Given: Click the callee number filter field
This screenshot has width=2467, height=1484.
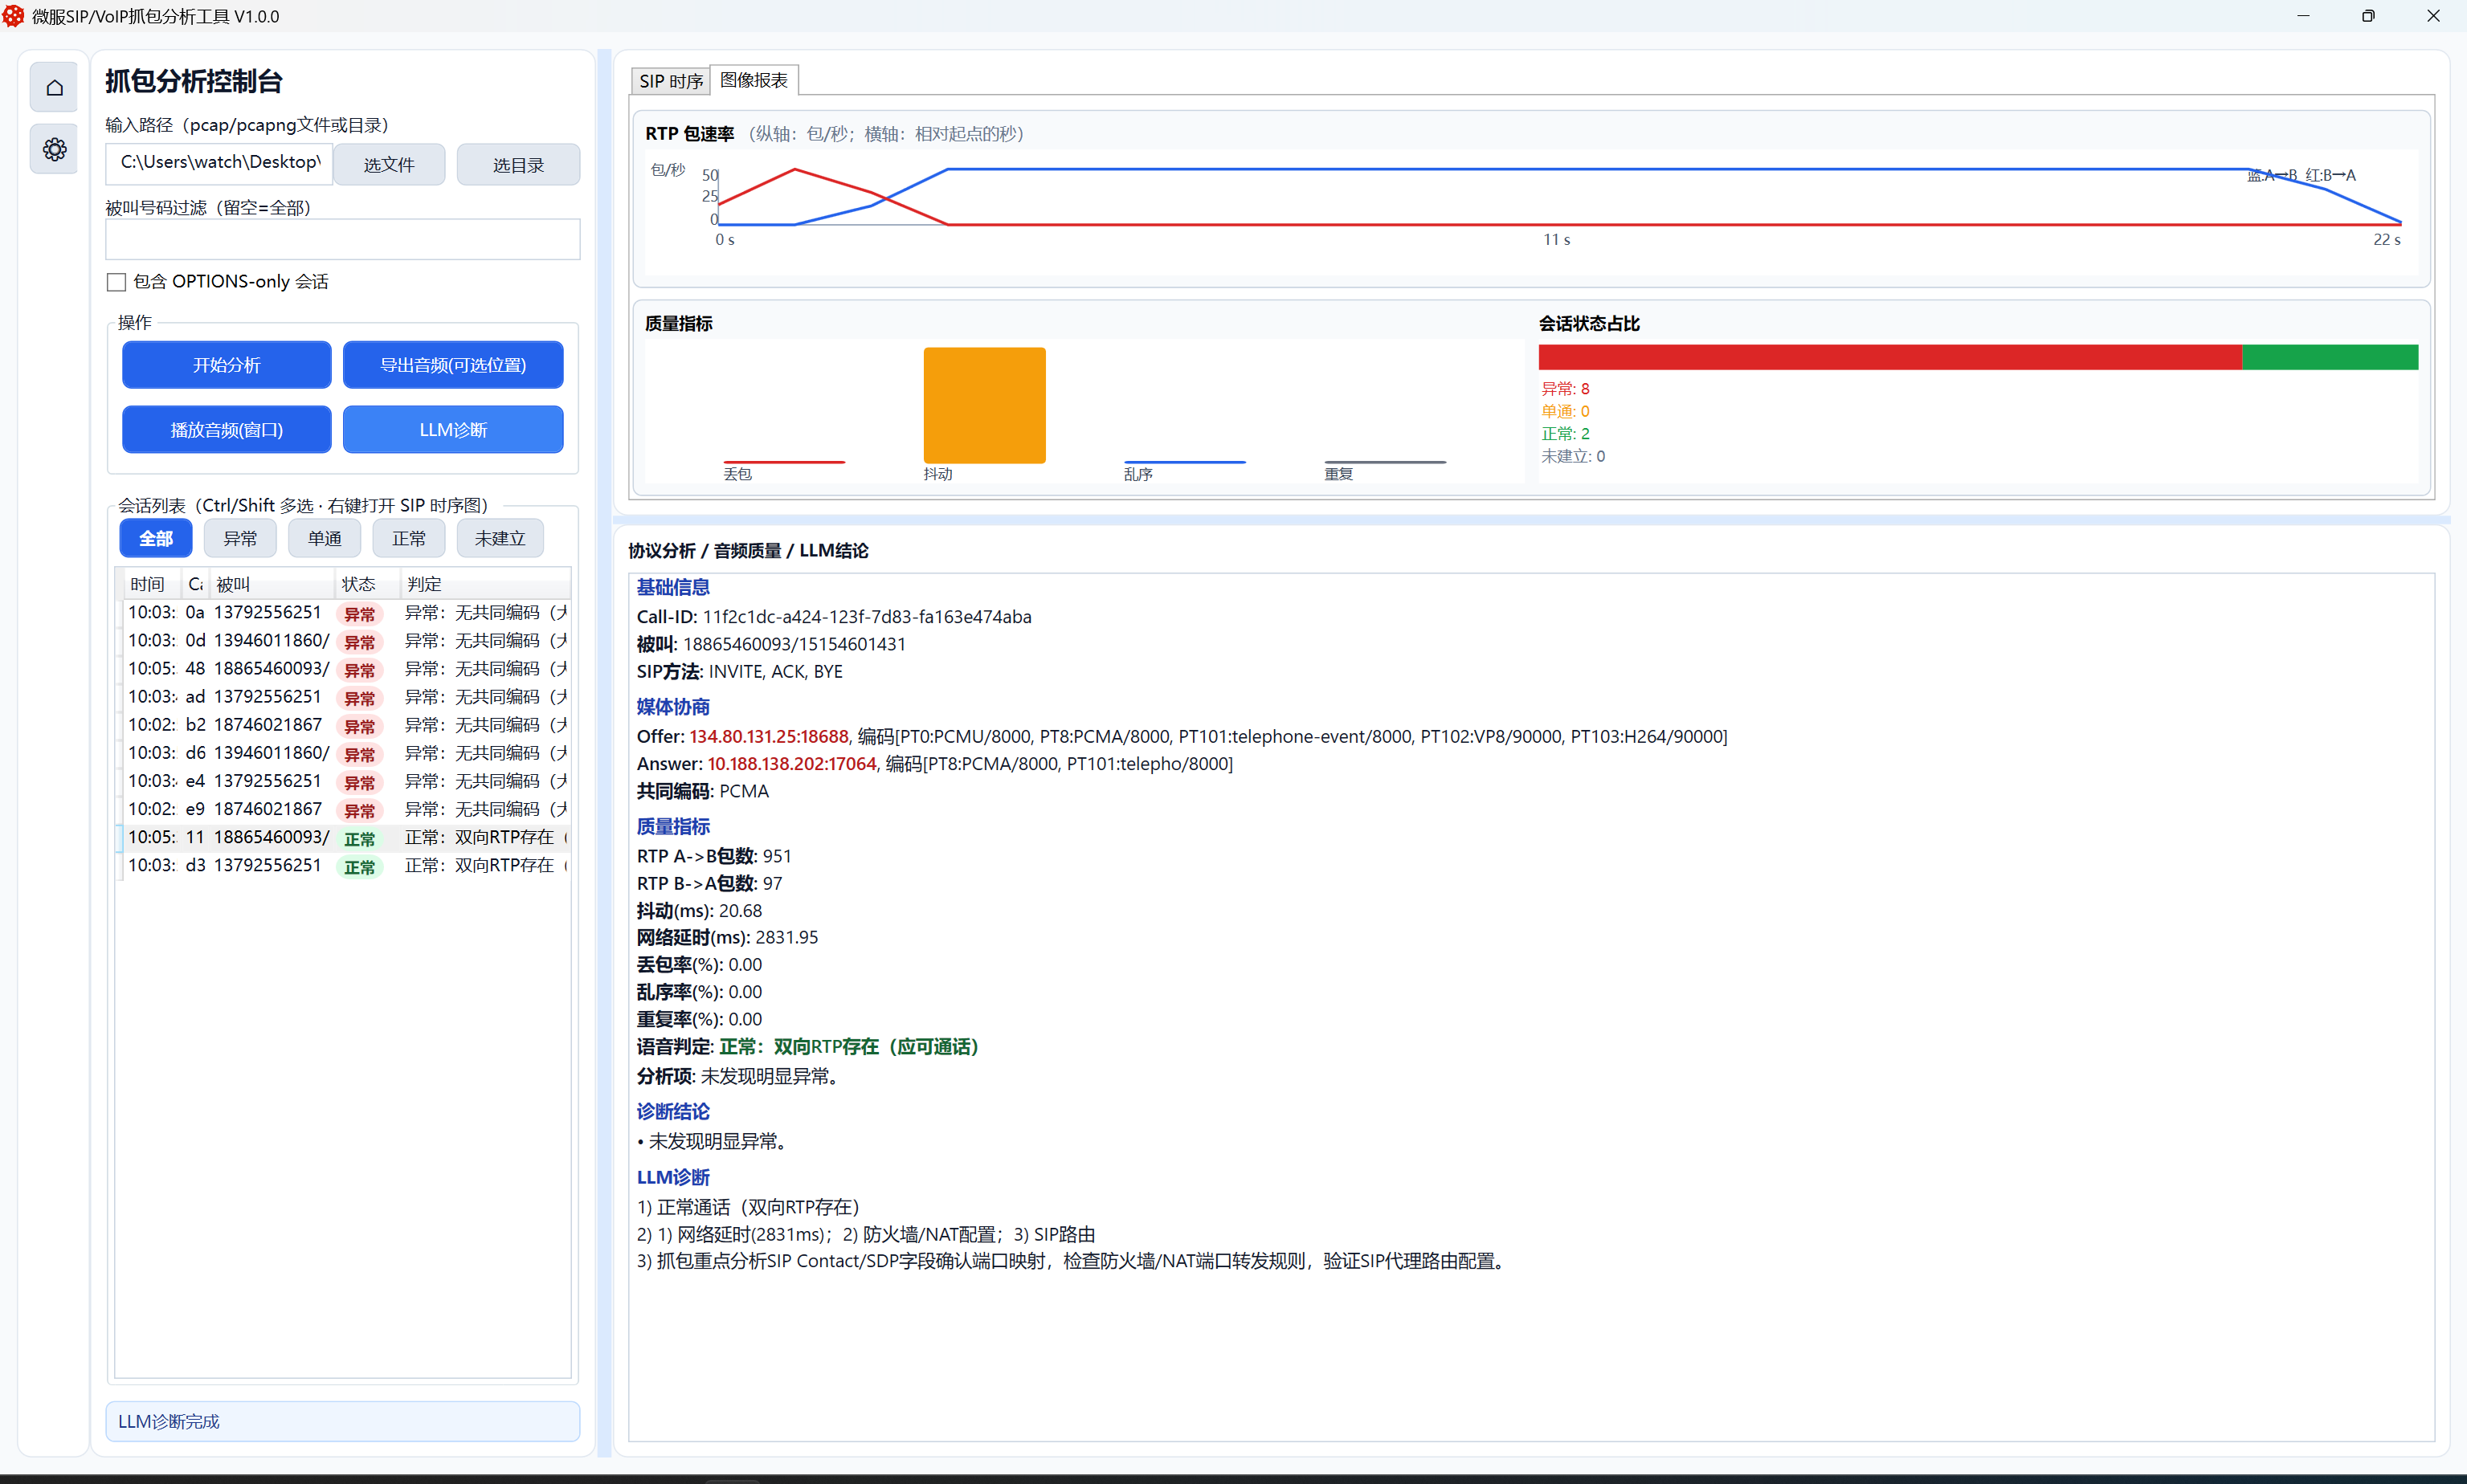Looking at the screenshot, I should pos(342,240).
